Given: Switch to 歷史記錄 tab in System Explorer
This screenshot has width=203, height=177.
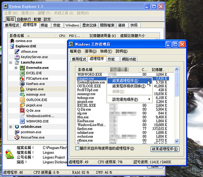Looking at the screenshot, I should (x=89, y=25).
